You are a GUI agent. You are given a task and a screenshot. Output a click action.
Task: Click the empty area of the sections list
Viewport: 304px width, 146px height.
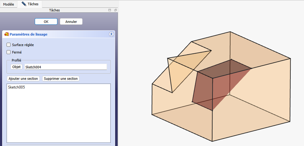pyautogui.click(x=58, y=118)
